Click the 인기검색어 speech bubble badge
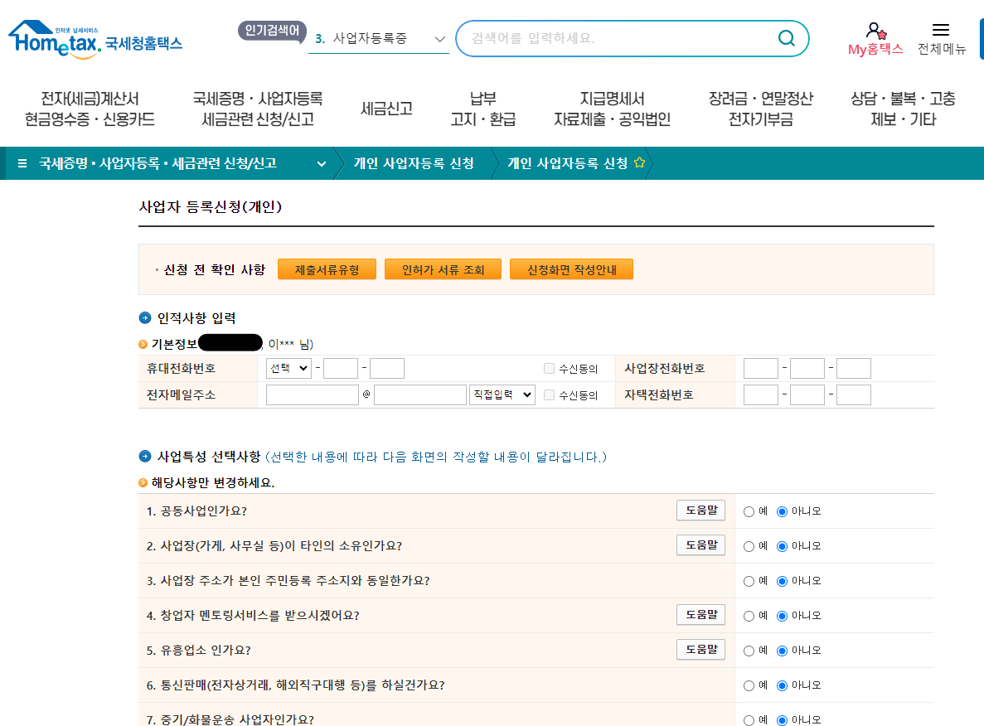 coord(272,28)
